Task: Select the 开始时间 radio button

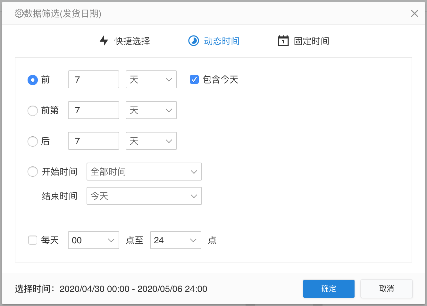Action: pyautogui.click(x=33, y=172)
